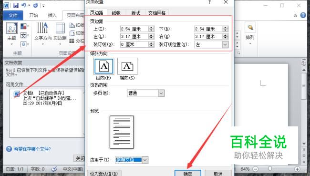The width and height of the screenshot is (310, 176).
Task: Adjust the 装订线 gutter spinner
Action: [x=151, y=44]
